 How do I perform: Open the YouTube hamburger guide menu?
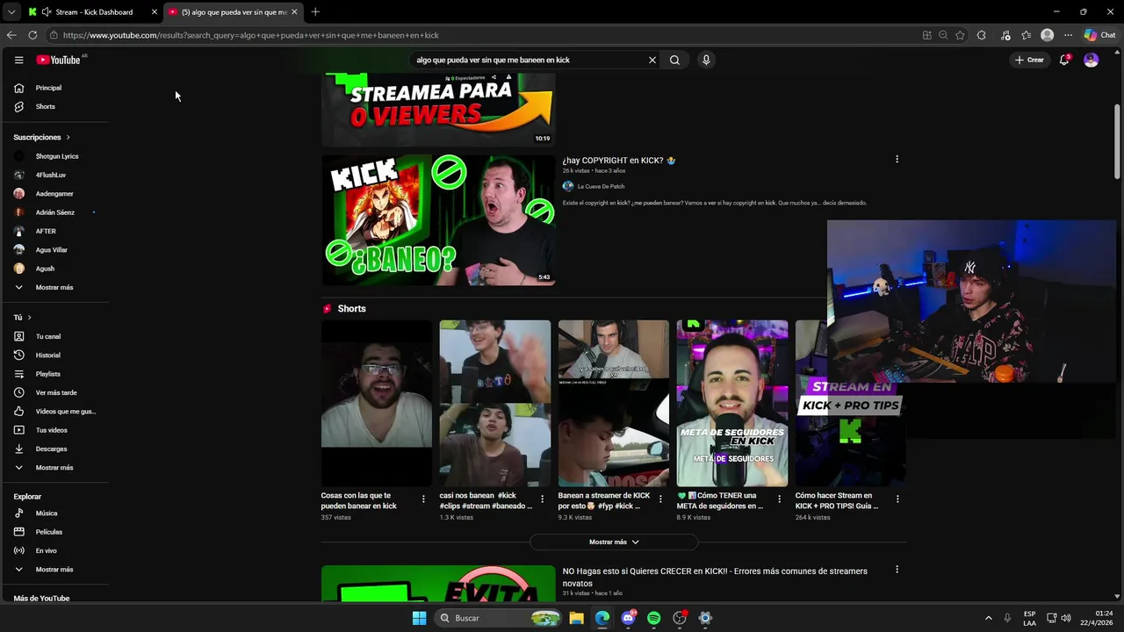(x=18, y=60)
